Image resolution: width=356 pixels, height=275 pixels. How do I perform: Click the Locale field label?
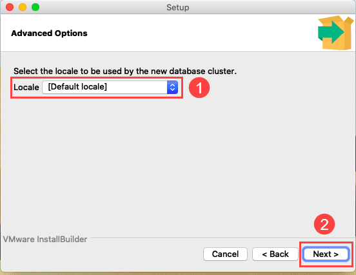[x=26, y=88]
